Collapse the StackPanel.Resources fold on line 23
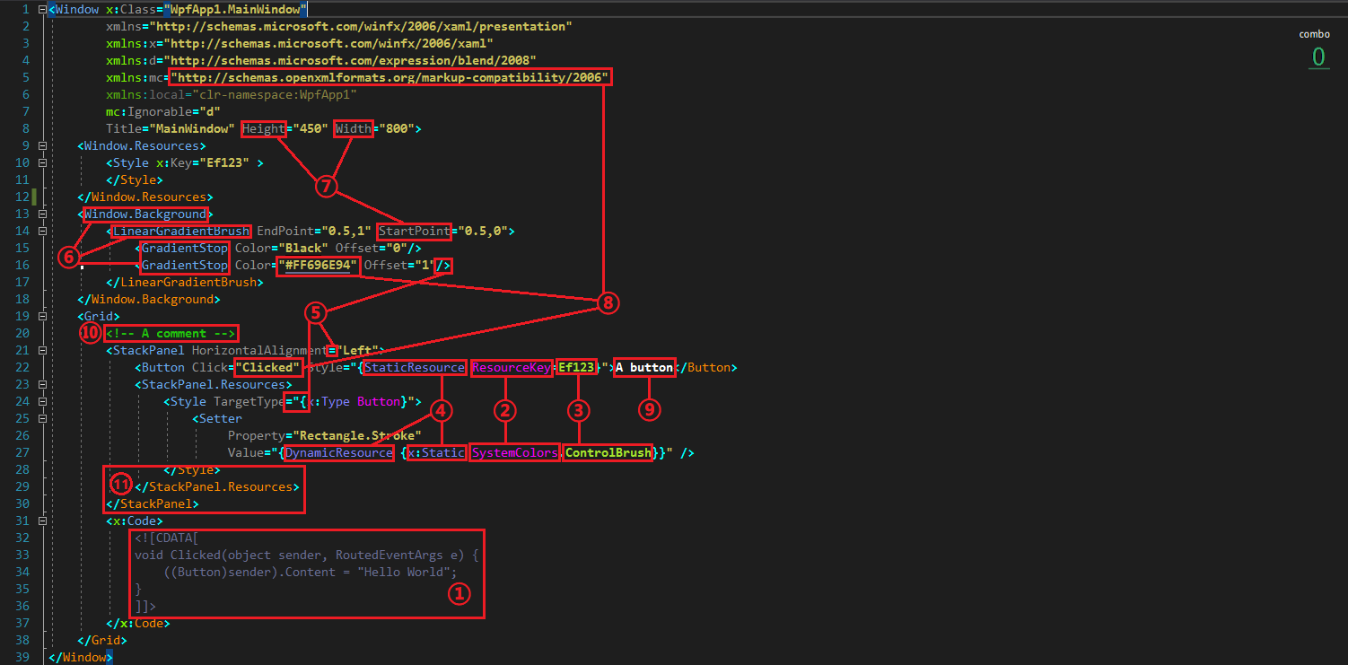The image size is (1348, 665). (x=41, y=384)
